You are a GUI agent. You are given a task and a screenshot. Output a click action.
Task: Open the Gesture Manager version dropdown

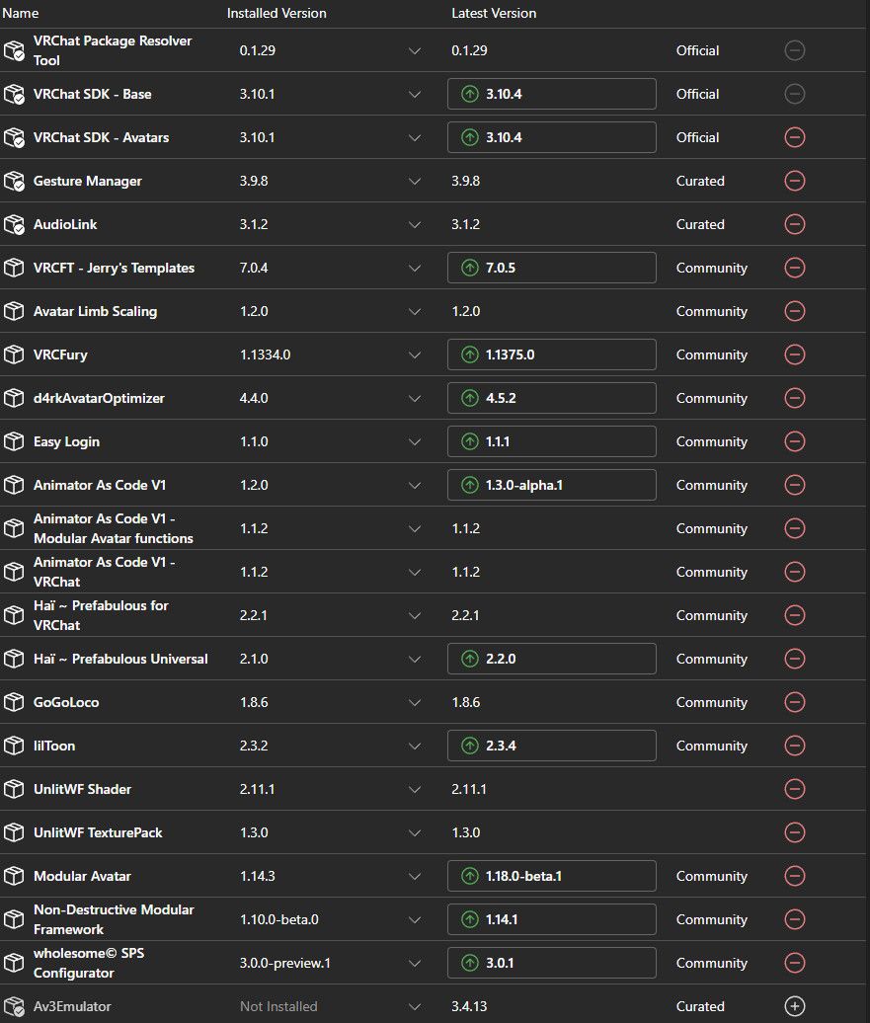[x=415, y=182]
